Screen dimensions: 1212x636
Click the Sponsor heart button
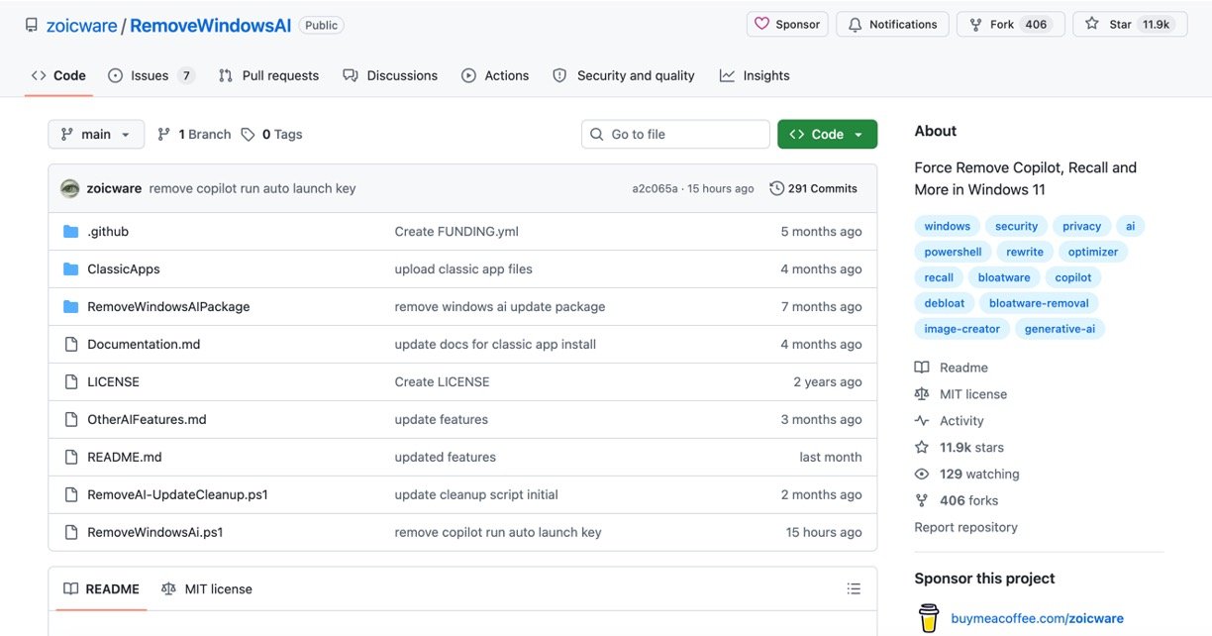coord(787,25)
